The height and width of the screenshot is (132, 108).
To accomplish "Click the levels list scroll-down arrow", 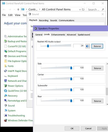I will point(107,104).
